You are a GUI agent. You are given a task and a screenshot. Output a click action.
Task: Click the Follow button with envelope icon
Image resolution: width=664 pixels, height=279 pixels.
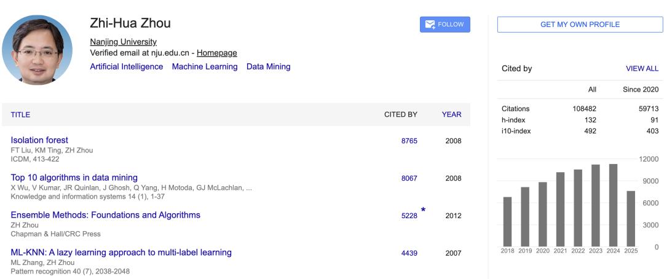(x=445, y=25)
